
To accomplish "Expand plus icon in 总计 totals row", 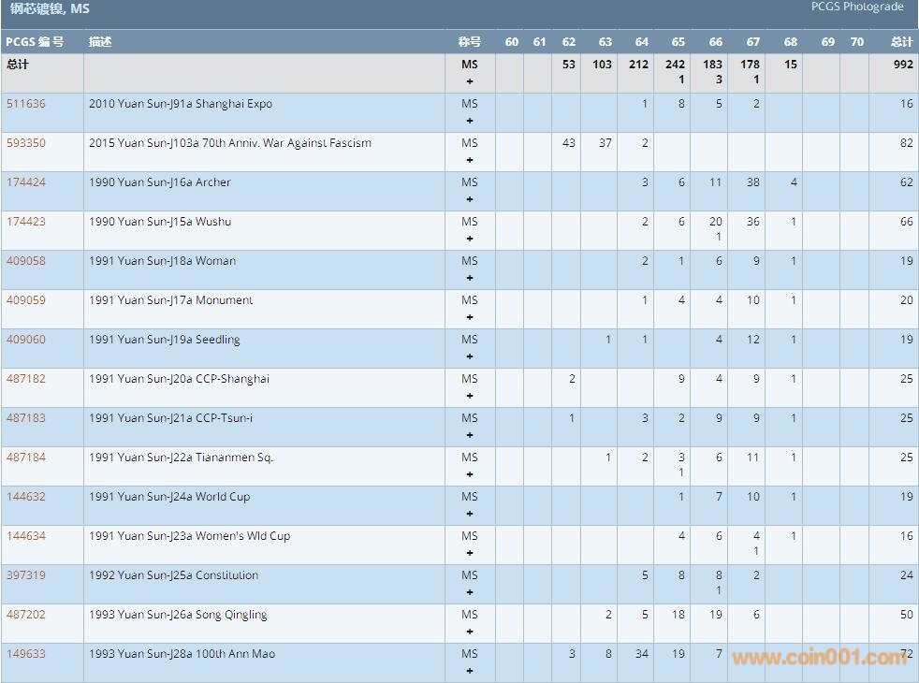I will coord(469,81).
